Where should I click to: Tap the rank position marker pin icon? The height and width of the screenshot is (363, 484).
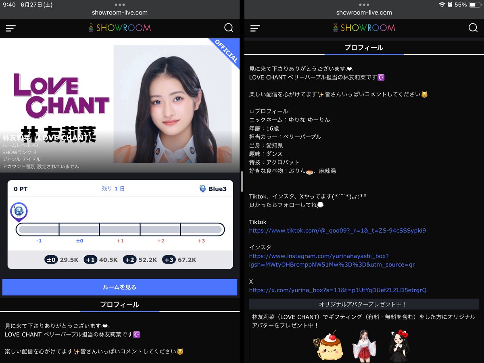pyautogui.click(x=19, y=212)
